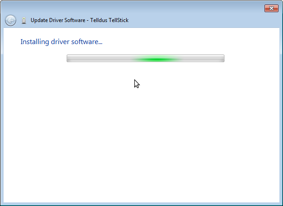The width and height of the screenshot is (283, 206).
Task: Click the back arrow button
Action: pos(10,20)
